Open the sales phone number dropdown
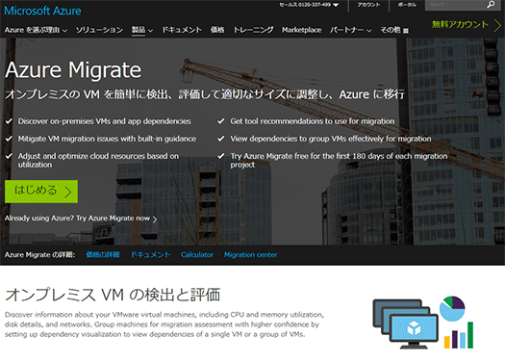The height and width of the screenshot is (363, 505). pyautogui.click(x=309, y=5)
